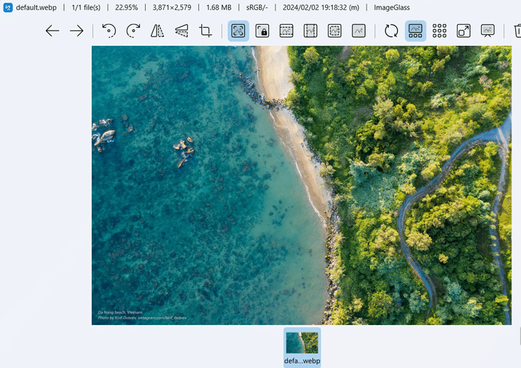Enable Lock zoom ratio mode
Screen dimensions: 521x368
262,31
